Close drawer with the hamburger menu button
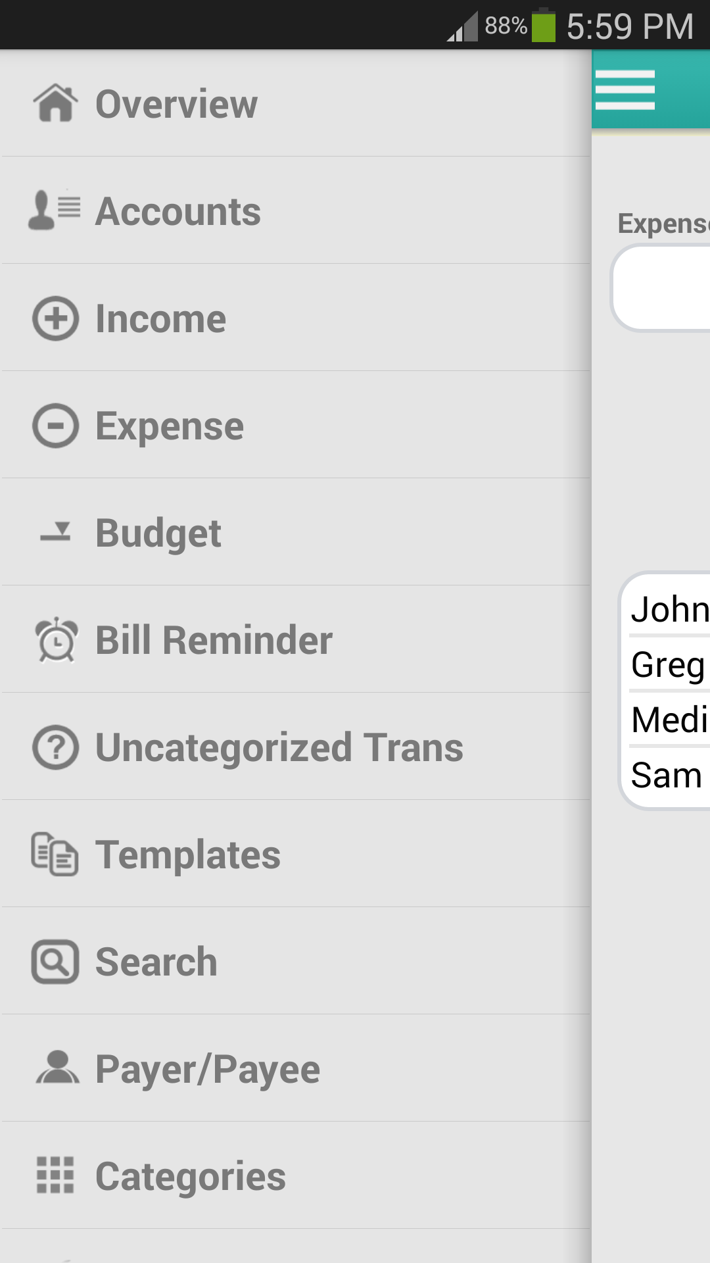Viewport: 710px width, 1263px height. [x=625, y=90]
